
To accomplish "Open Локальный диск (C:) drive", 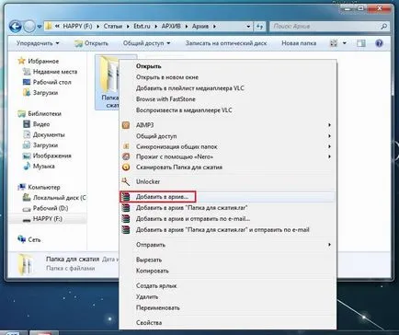I will click(x=54, y=198).
